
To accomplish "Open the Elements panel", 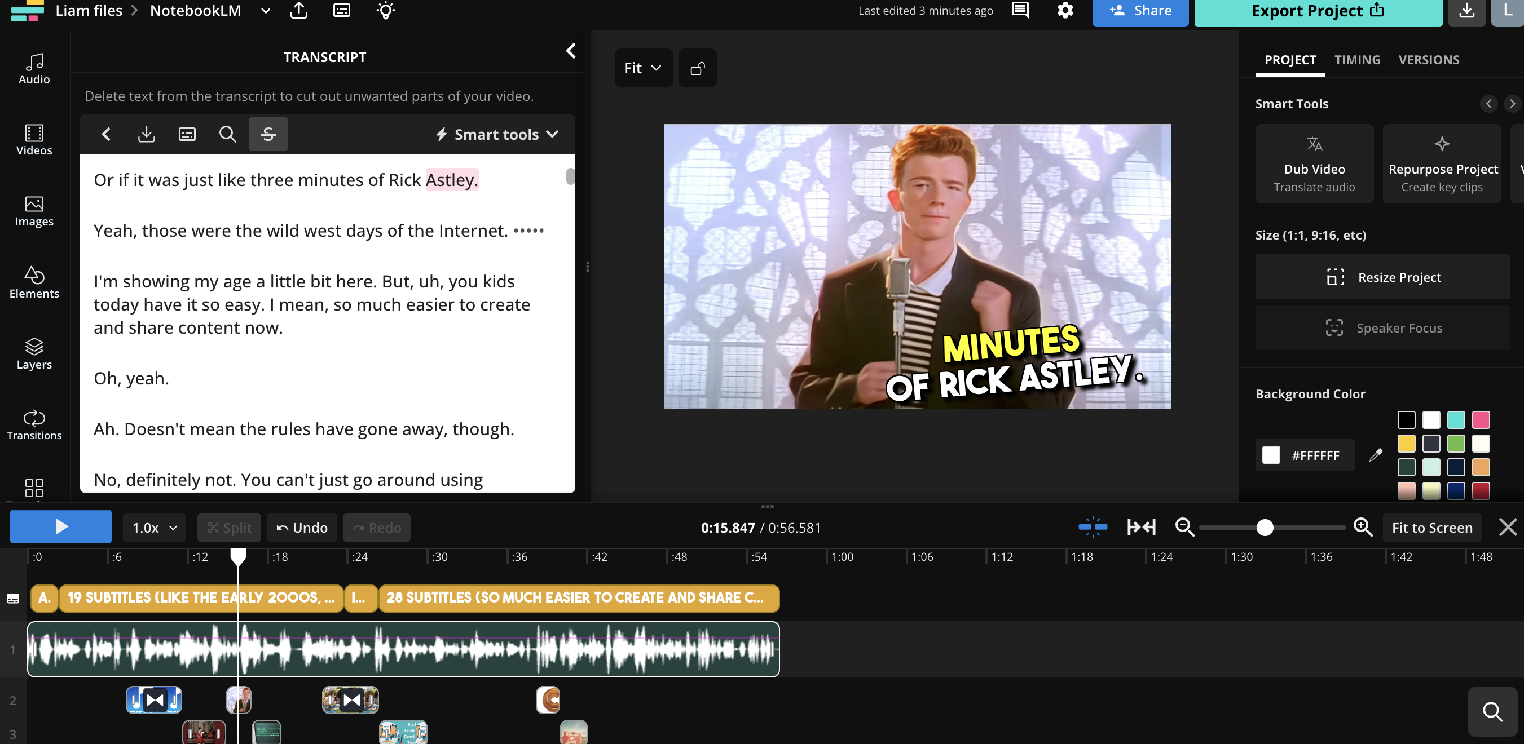I will (34, 283).
